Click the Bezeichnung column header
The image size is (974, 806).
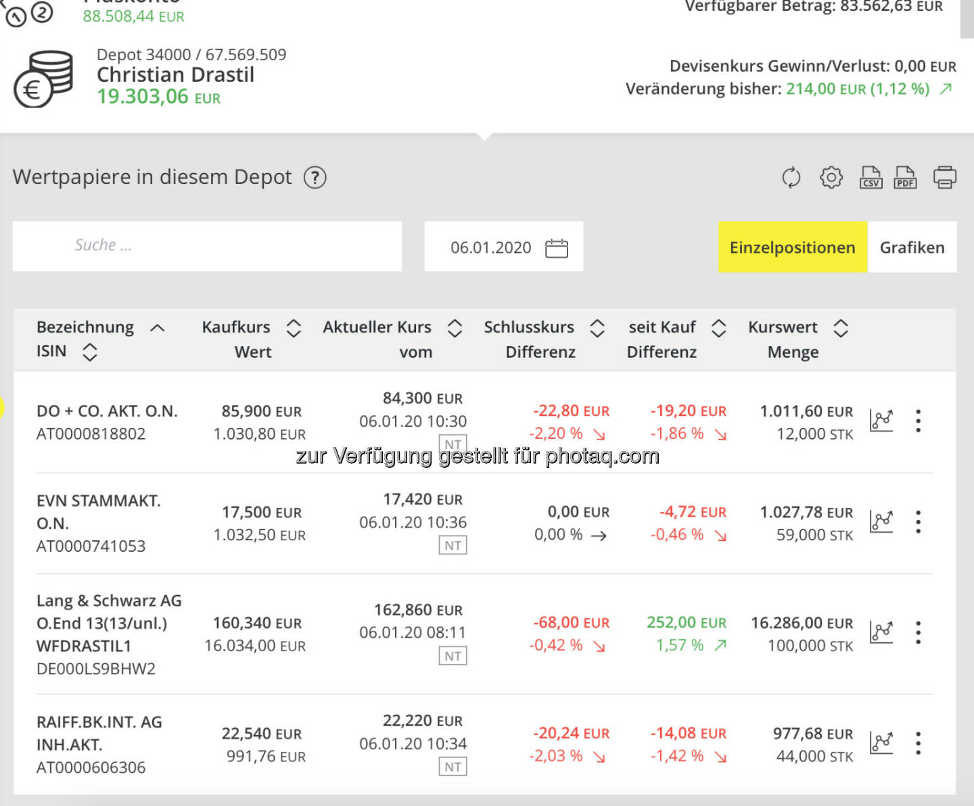click(85, 327)
